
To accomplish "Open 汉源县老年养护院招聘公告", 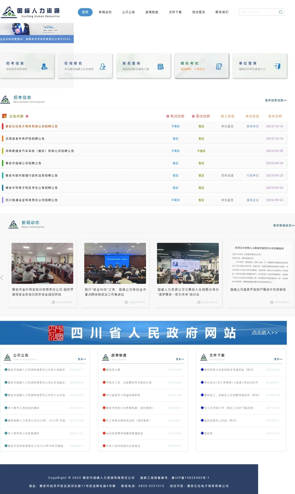I will (x=25, y=139).
